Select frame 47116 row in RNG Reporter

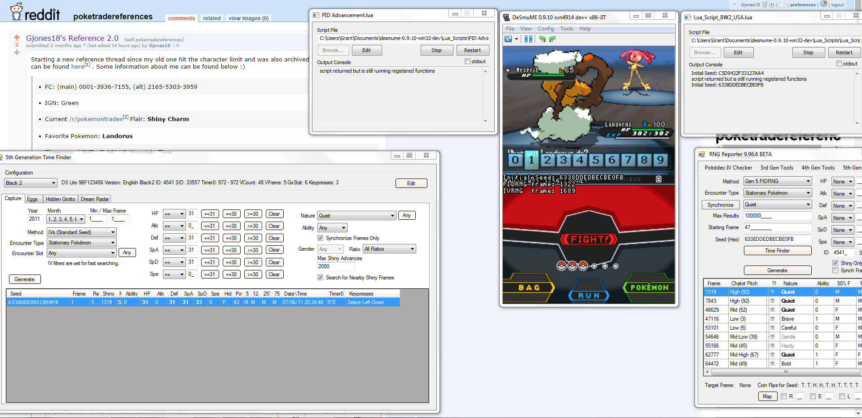[x=783, y=319]
